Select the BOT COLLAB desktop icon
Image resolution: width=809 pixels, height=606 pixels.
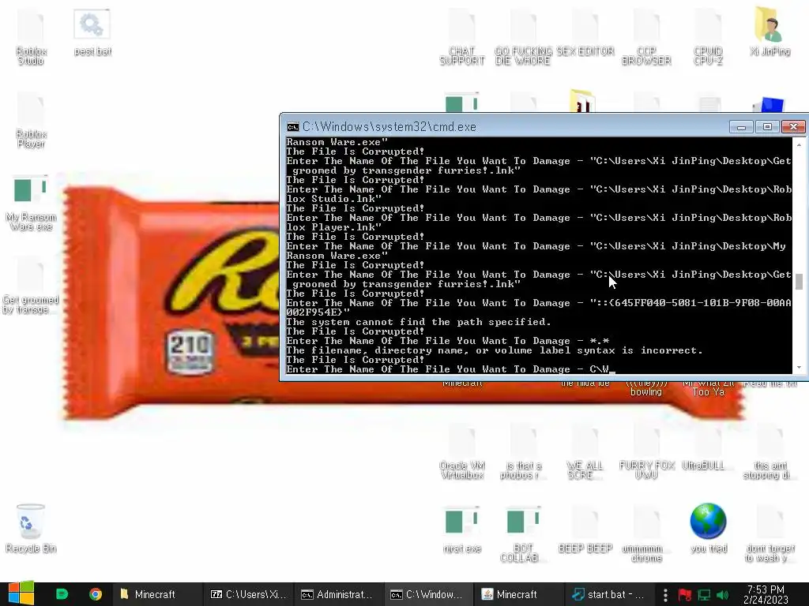(522, 534)
